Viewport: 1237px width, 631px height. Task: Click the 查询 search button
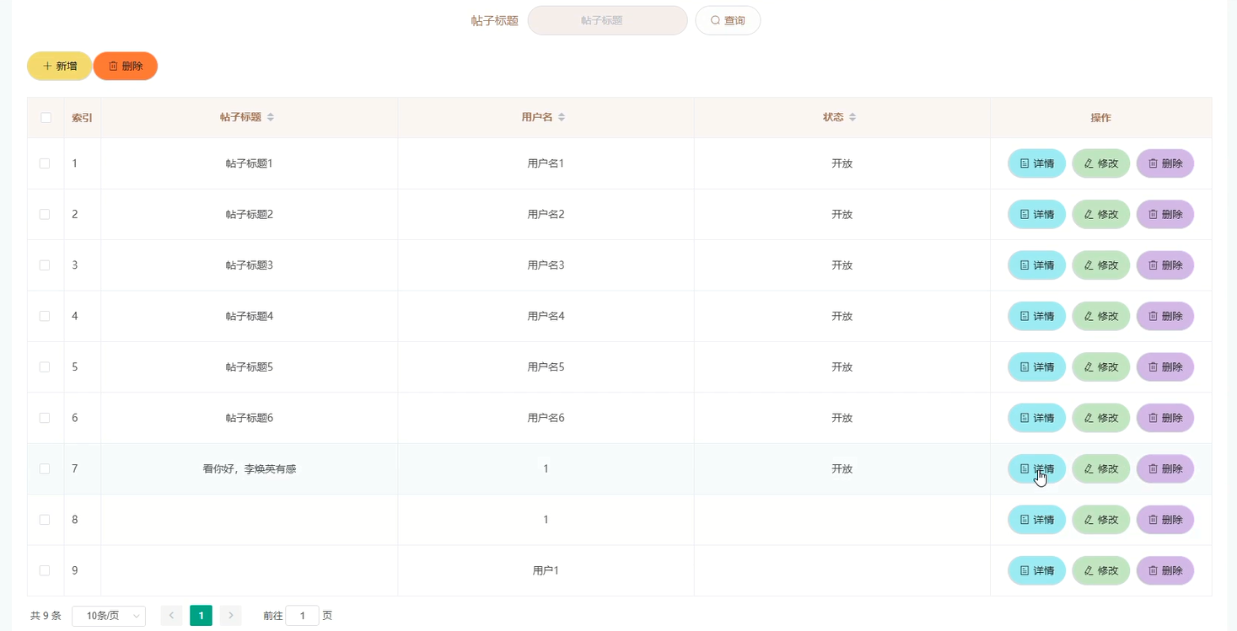point(728,20)
